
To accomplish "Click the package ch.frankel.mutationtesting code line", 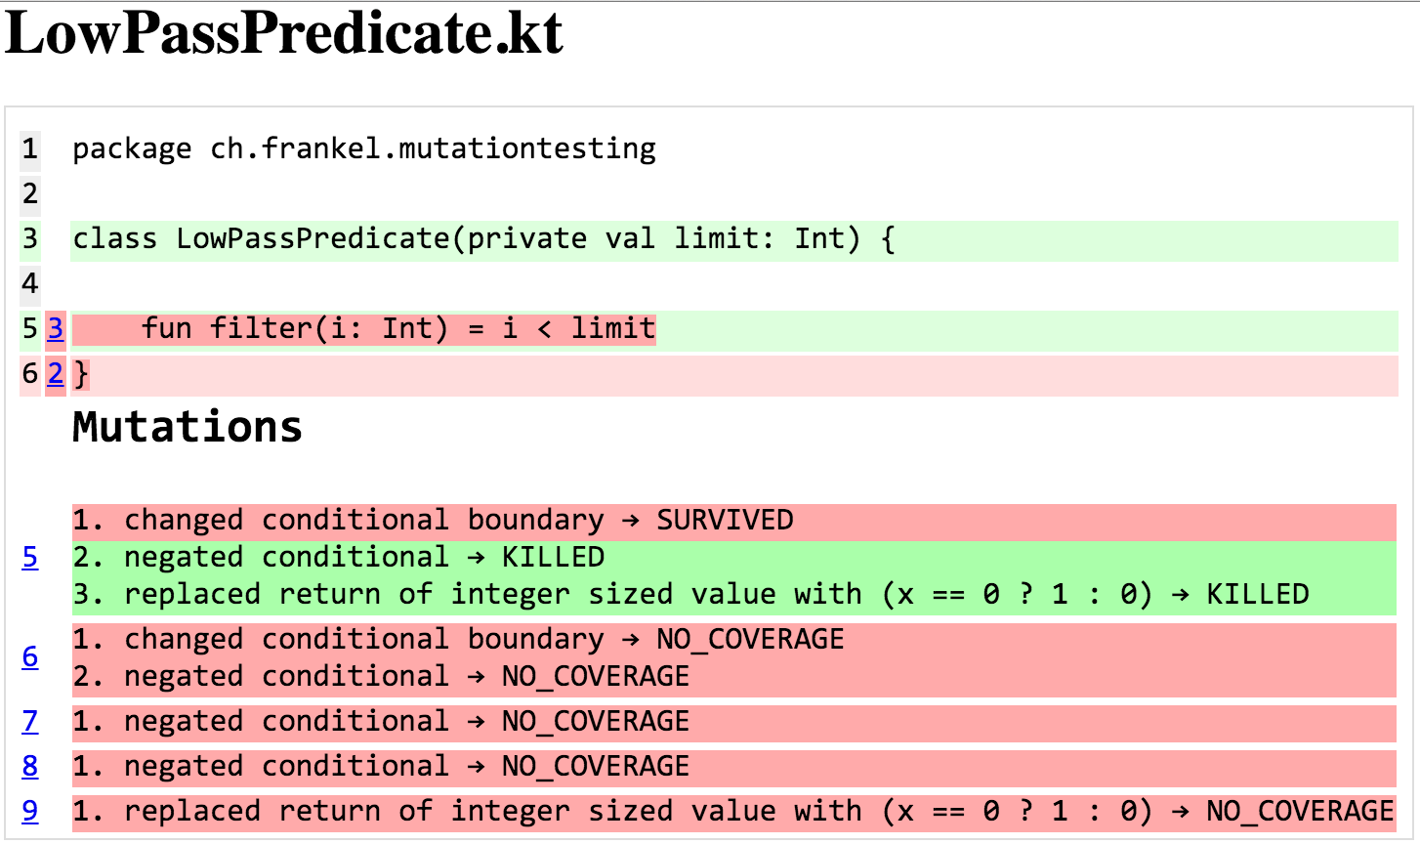I will coord(363,148).
